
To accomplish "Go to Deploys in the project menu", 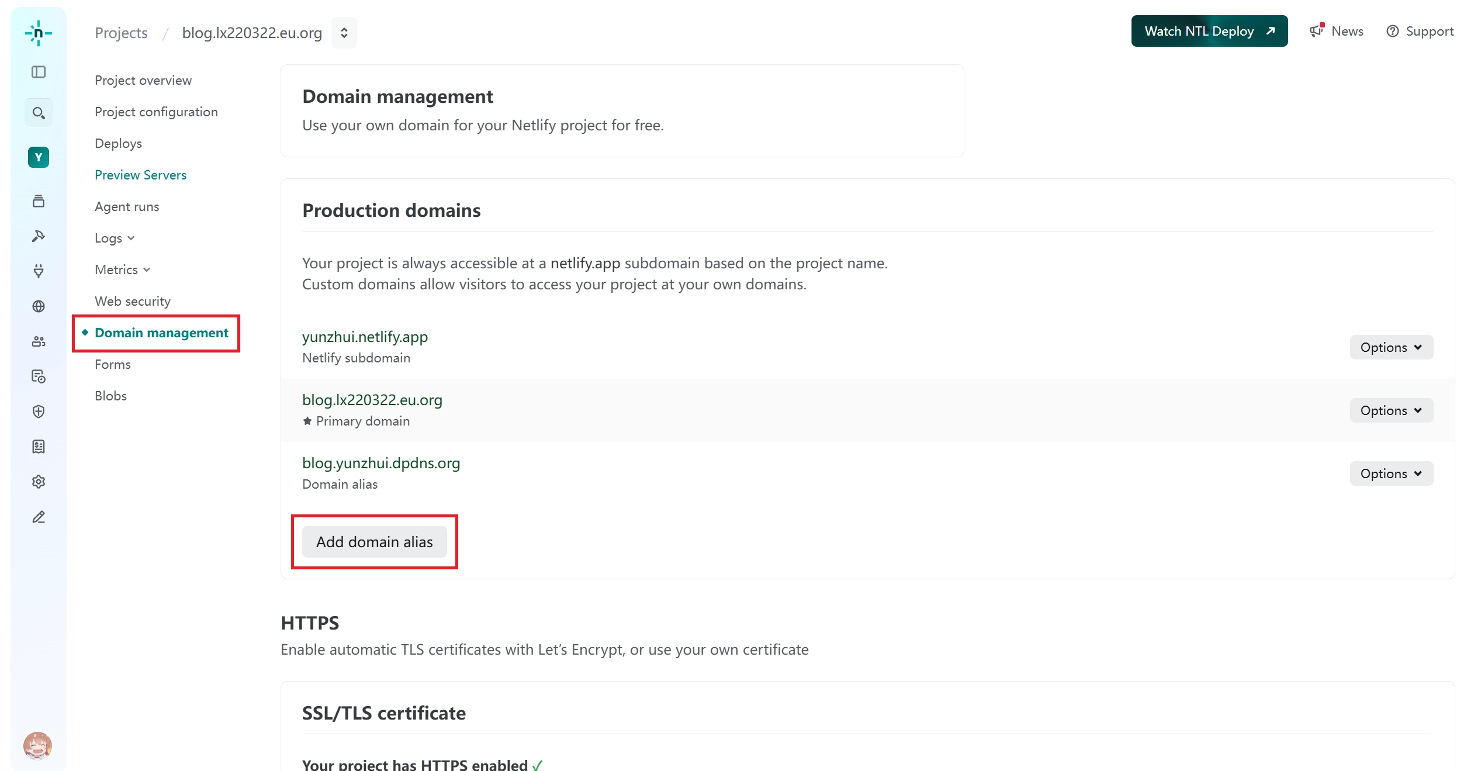I will point(118,143).
